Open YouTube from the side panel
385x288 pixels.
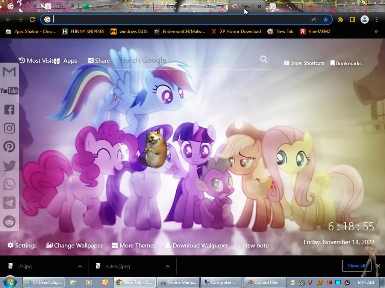coord(9,91)
